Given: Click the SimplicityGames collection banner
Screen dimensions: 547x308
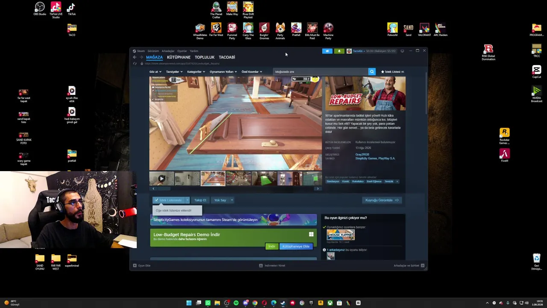Looking at the screenshot, I should (x=233, y=220).
